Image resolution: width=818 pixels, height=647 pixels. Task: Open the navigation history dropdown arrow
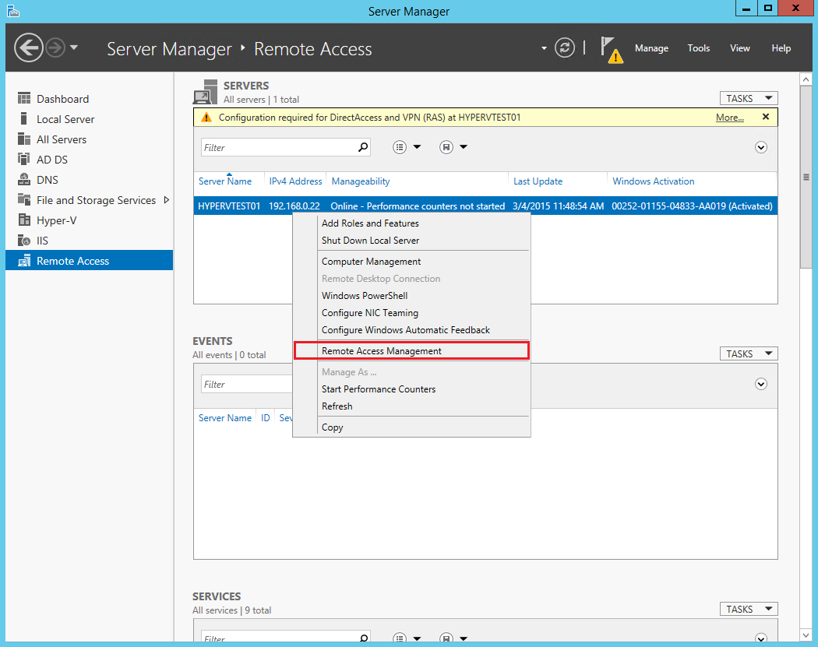point(73,47)
